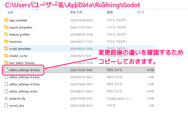188x113 pixels.
Task: Click ファイル フォルダー type of app_userdata
Action: tap(117, 20)
